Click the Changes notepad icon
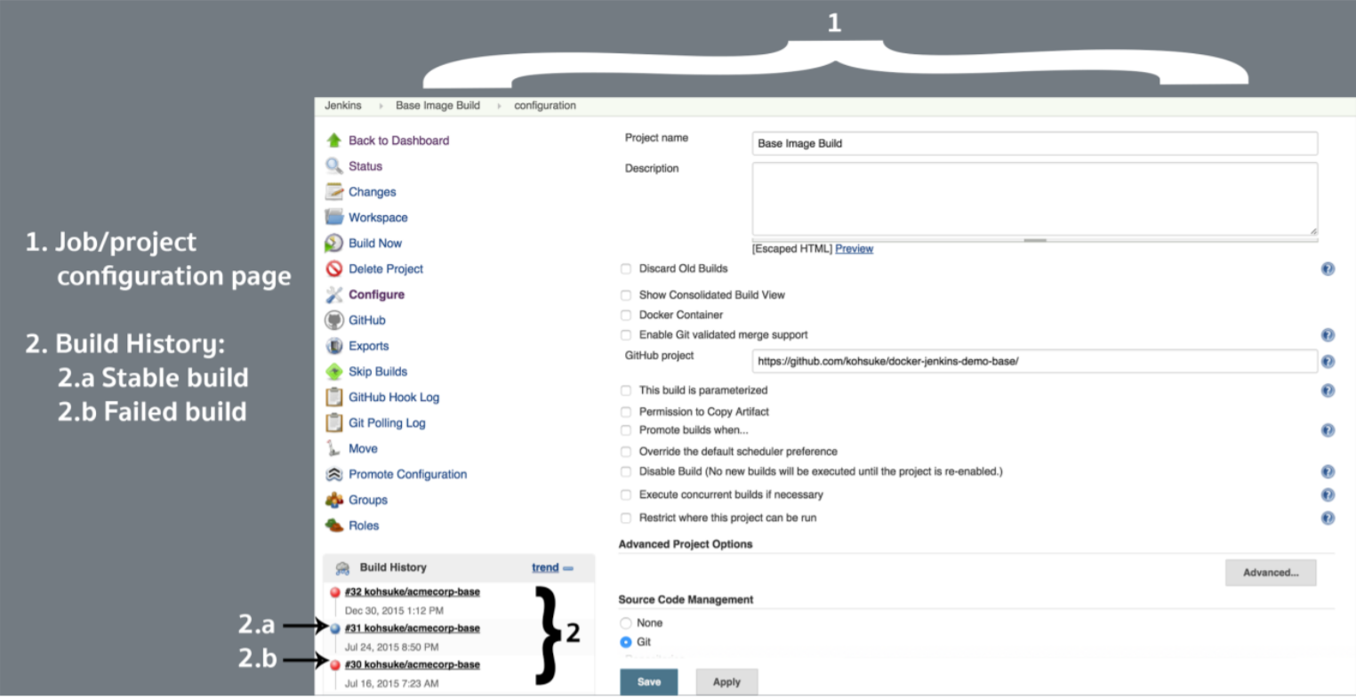Image resolution: width=1356 pixels, height=698 pixels. click(x=334, y=192)
